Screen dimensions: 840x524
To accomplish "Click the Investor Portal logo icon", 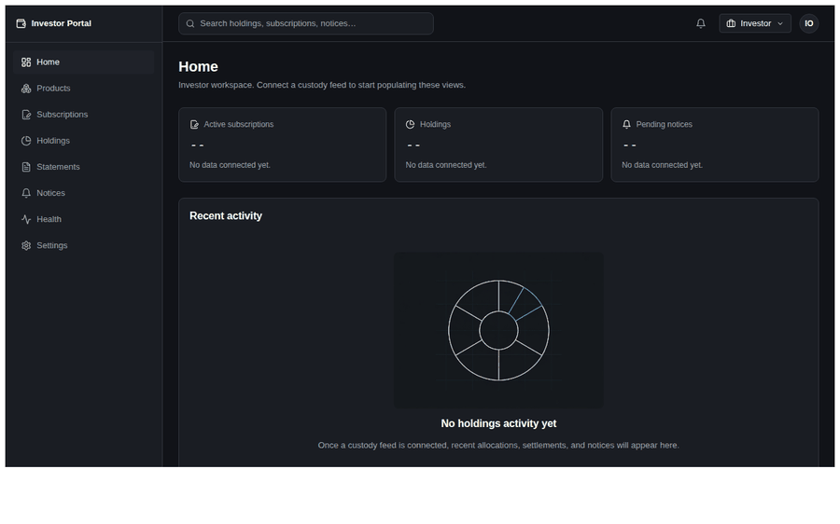I will click(21, 23).
